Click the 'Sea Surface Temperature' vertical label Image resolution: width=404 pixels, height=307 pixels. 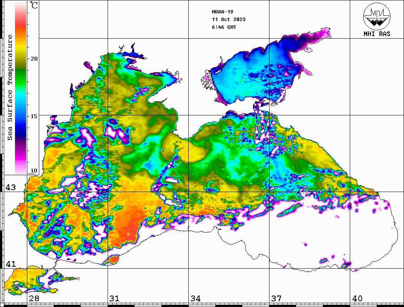coord(10,87)
